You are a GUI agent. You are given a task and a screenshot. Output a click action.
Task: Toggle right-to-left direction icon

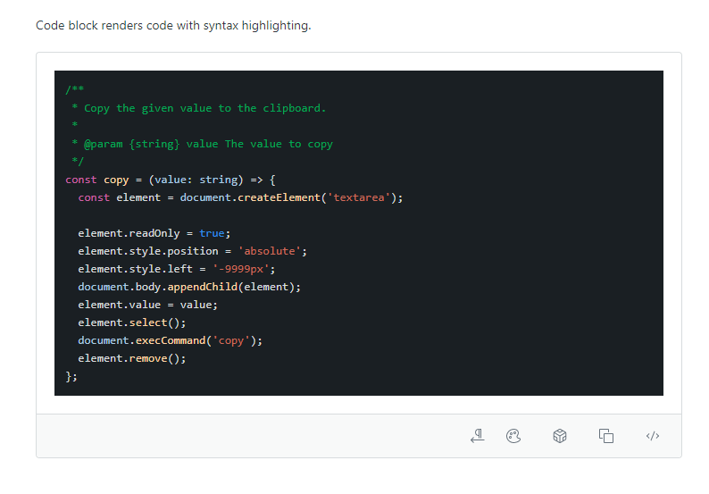(477, 436)
